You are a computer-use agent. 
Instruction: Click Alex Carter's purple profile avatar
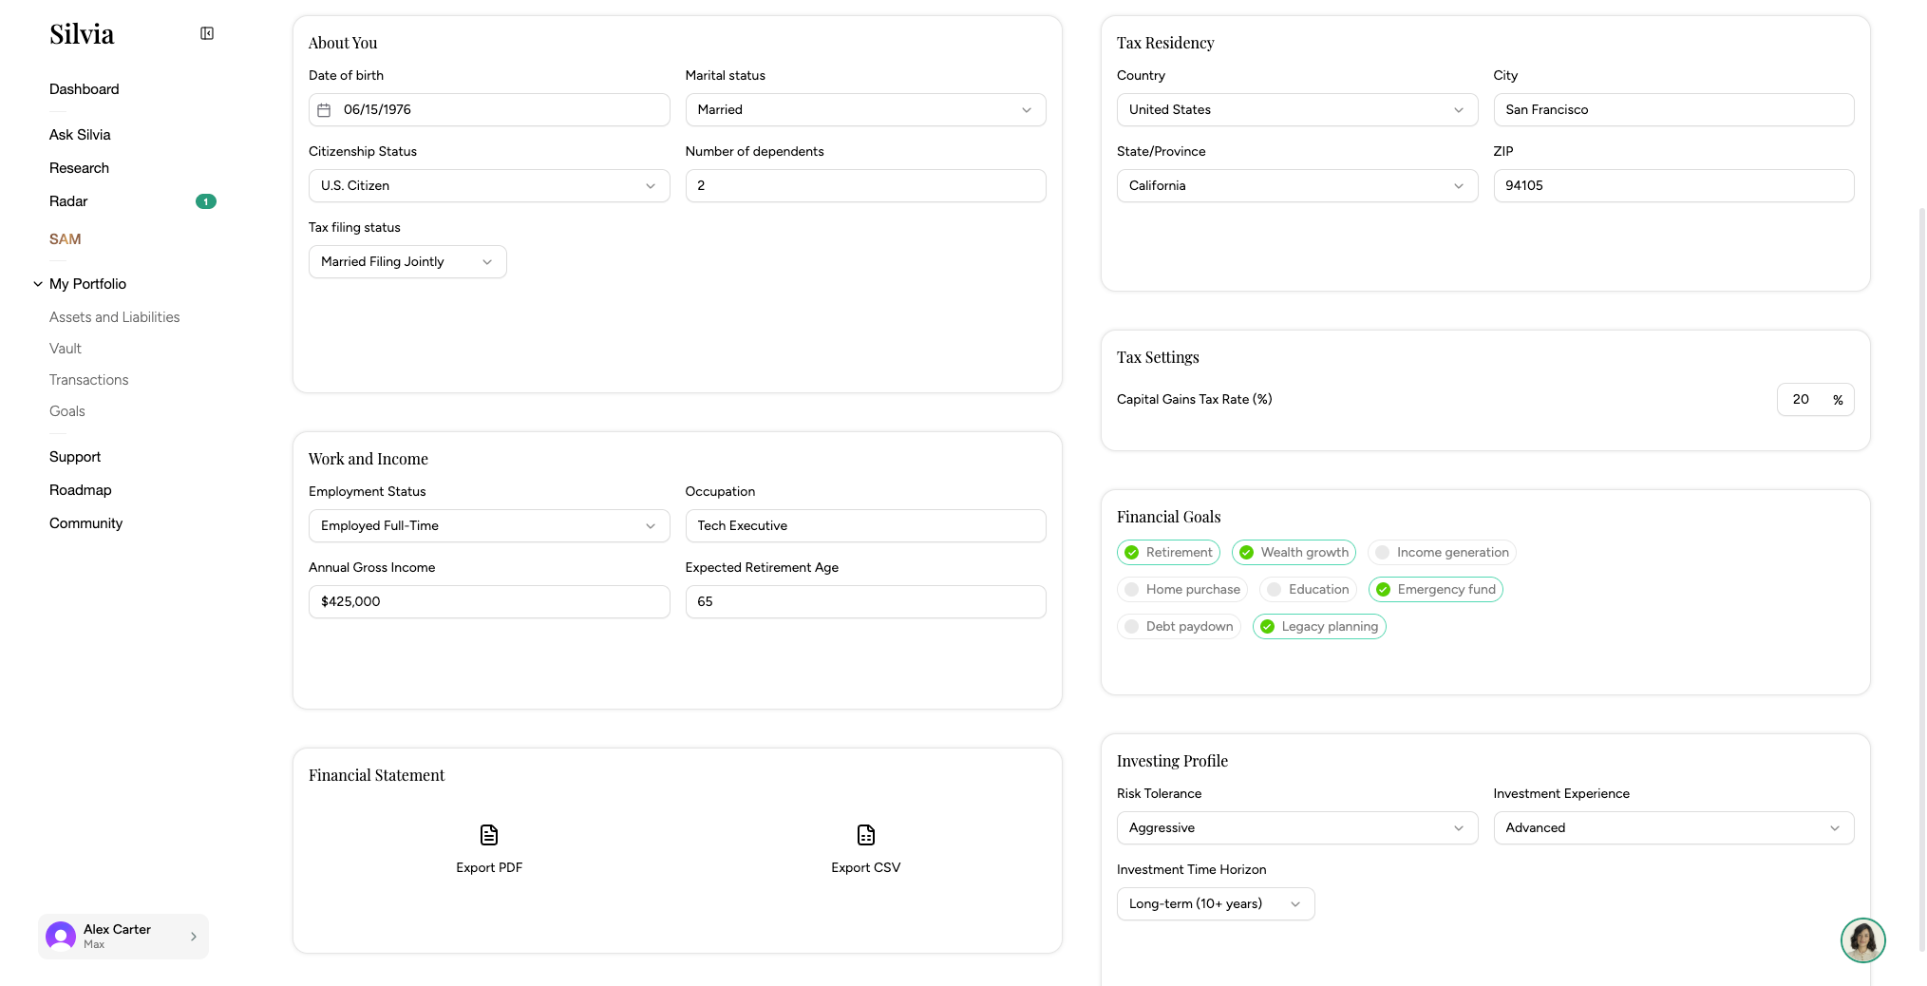coord(61,937)
